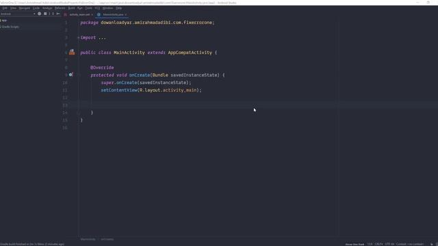
Task: Open the Analyze menu
Action: 47,8
